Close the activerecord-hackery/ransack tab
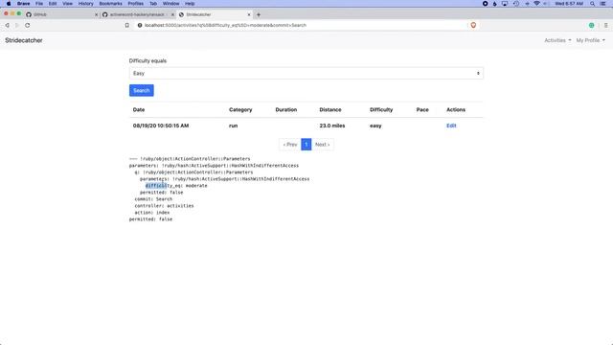The image size is (613, 345). pos(172,14)
